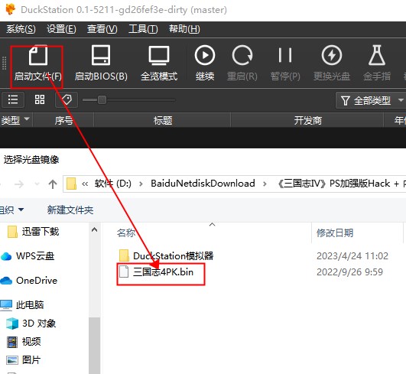The width and height of the screenshot is (406, 374).
Task: Sort files by 修改日期 column
Action: point(335,233)
